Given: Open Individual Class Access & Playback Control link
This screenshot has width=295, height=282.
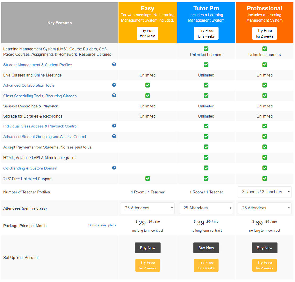Looking at the screenshot, I should [x=40, y=126].
